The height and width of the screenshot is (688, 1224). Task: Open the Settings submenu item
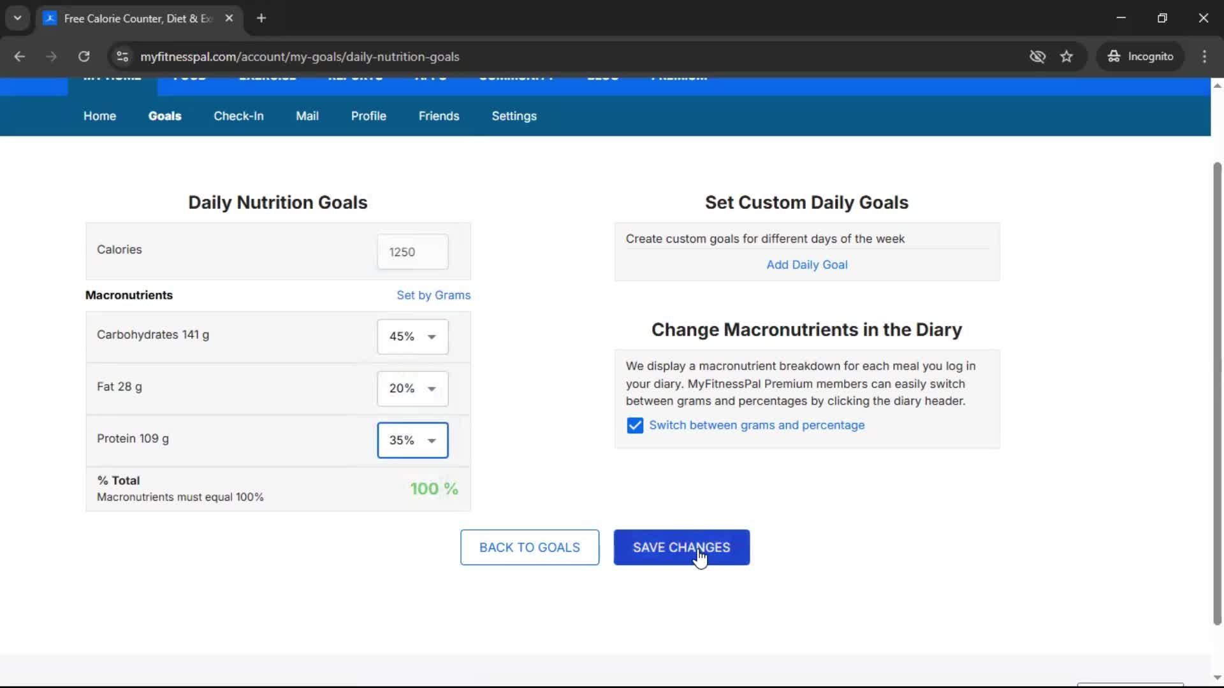pyautogui.click(x=514, y=116)
